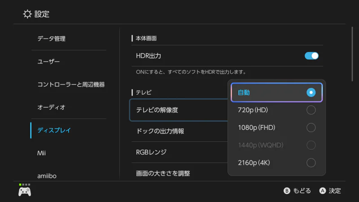This screenshot has height=202, width=359.
Task: Click the 自動 option label
Action: [244, 92]
